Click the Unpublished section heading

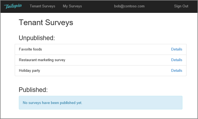pyautogui.click(x=37, y=38)
